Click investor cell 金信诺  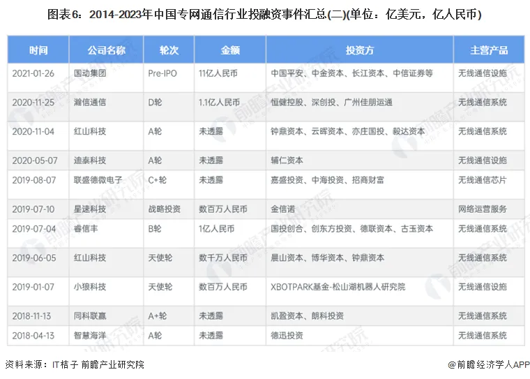(282, 209)
